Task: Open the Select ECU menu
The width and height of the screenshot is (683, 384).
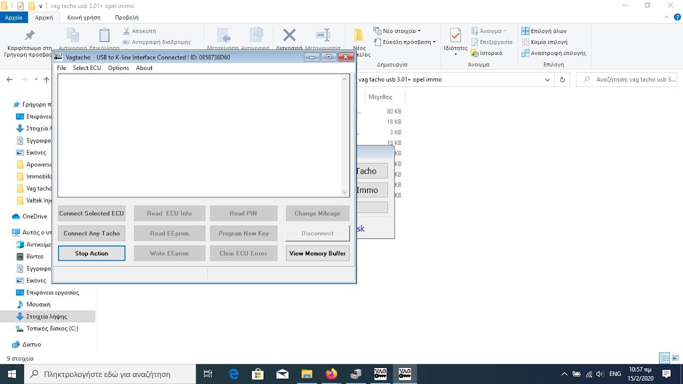Action: click(87, 68)
